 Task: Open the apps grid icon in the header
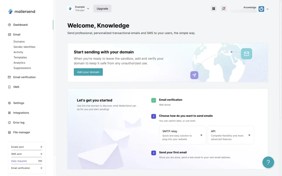coord(213,9)
